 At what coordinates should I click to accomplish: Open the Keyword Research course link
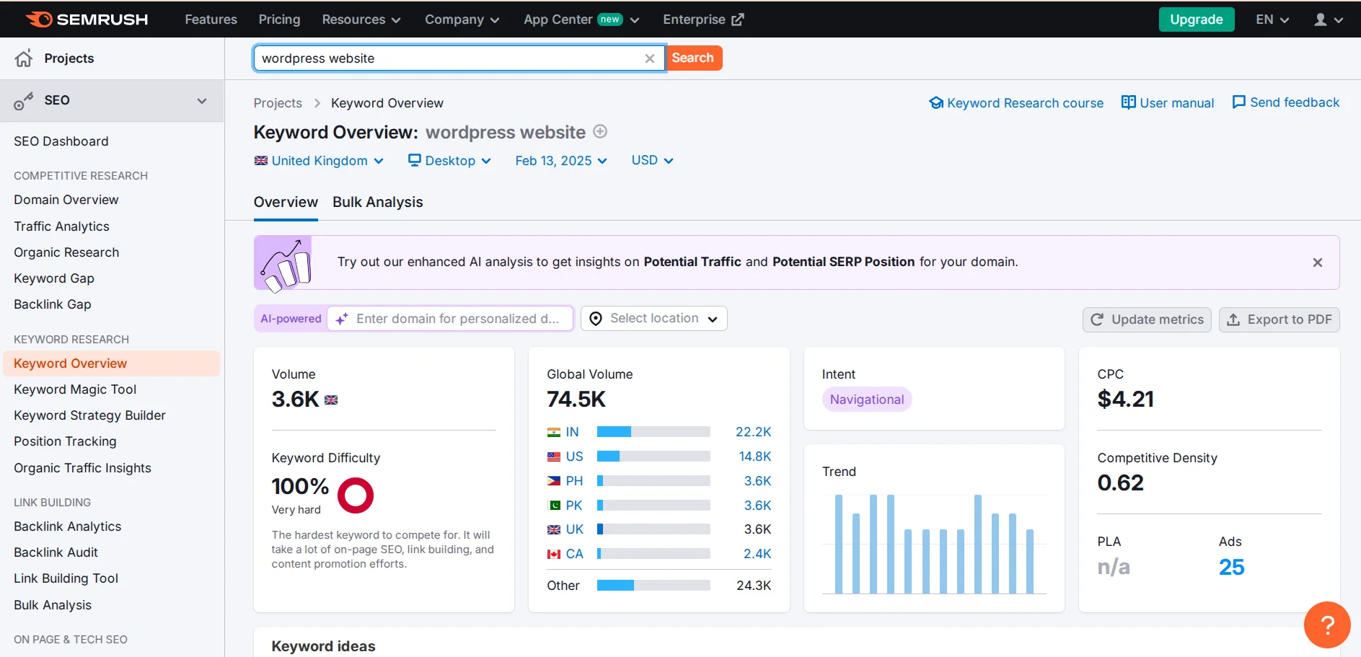click(x=1016, y=103)
